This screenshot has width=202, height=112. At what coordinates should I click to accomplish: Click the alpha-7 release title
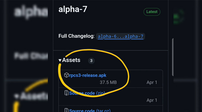point(73,9)
